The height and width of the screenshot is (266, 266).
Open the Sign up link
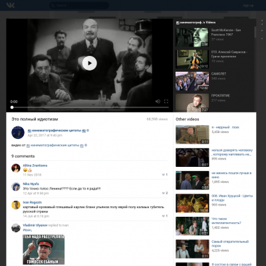tap(248, 5)
